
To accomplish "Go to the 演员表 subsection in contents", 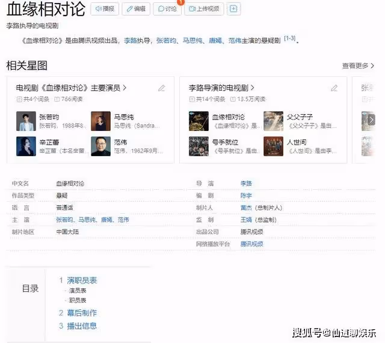I will coord(78,291).
